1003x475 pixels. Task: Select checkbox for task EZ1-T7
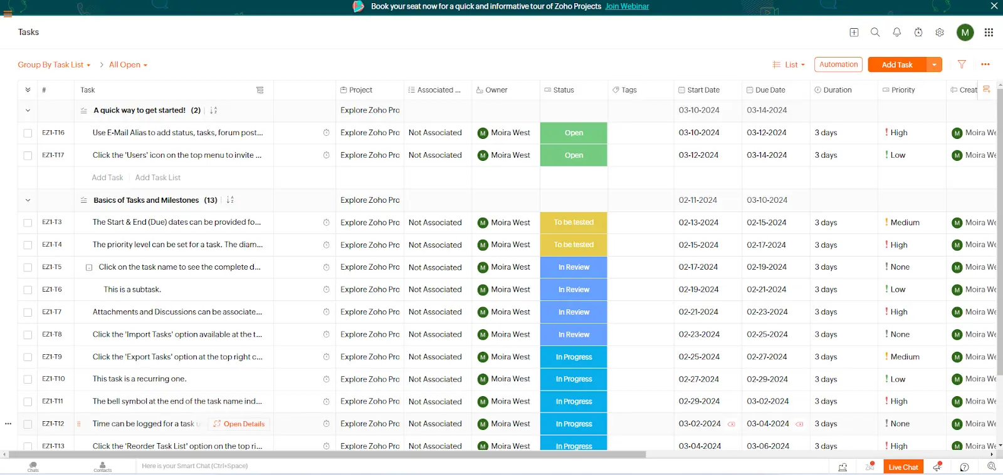coord(28,312)
